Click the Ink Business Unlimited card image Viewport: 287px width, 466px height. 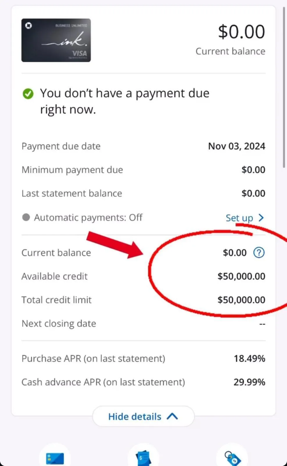56,40
